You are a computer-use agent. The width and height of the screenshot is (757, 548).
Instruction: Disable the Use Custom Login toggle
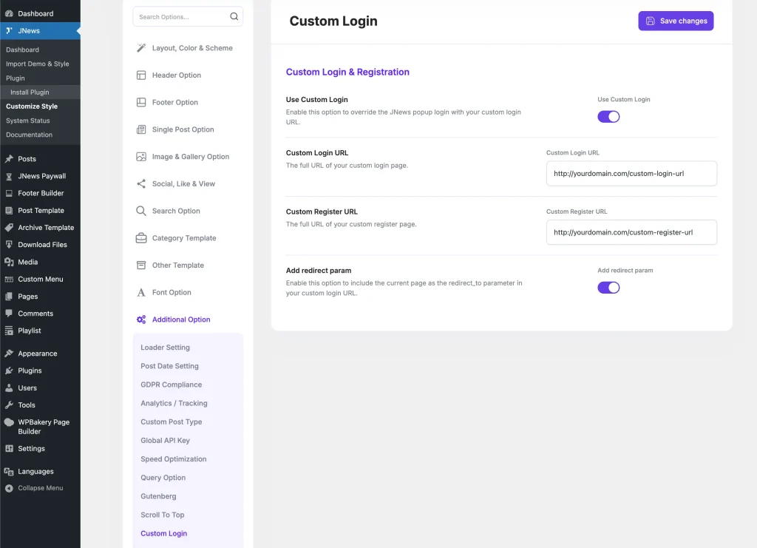coord(608,116)
